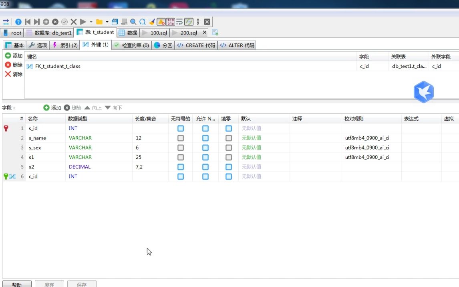Click the Help question mark toolbar icon
Image resolution: width=459 pixels, height=287 pixels.
(x=18, y=22)
